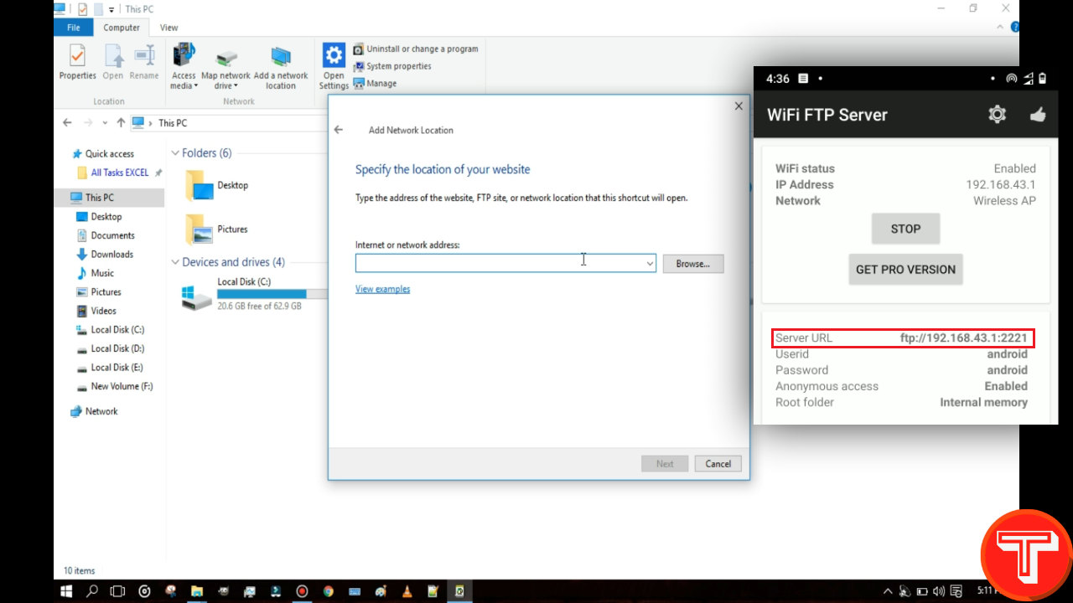Screen dimensions: 1073x603
Task: Select Quick access in sidebar
Action: pos(109,154)
